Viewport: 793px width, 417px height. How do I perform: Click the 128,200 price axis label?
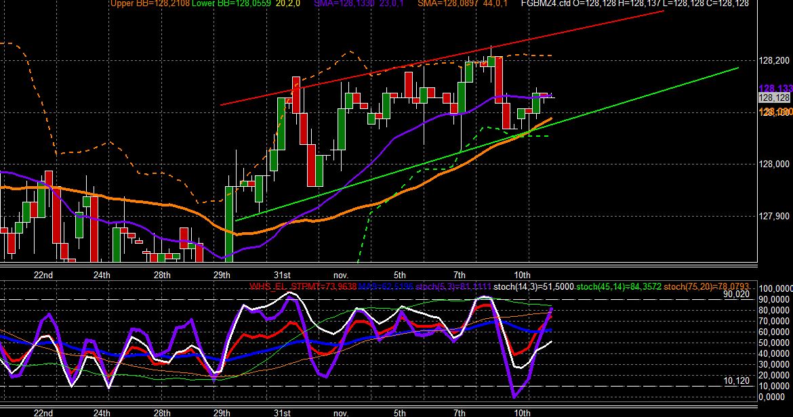click(x=774, y=60)
